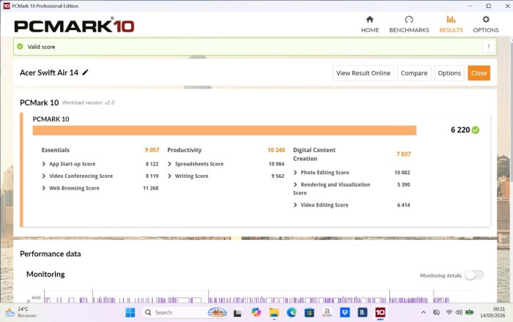Click the Workload version v2.0 label
Viewport: 513px width, 322px height.
tap(89, 102)
